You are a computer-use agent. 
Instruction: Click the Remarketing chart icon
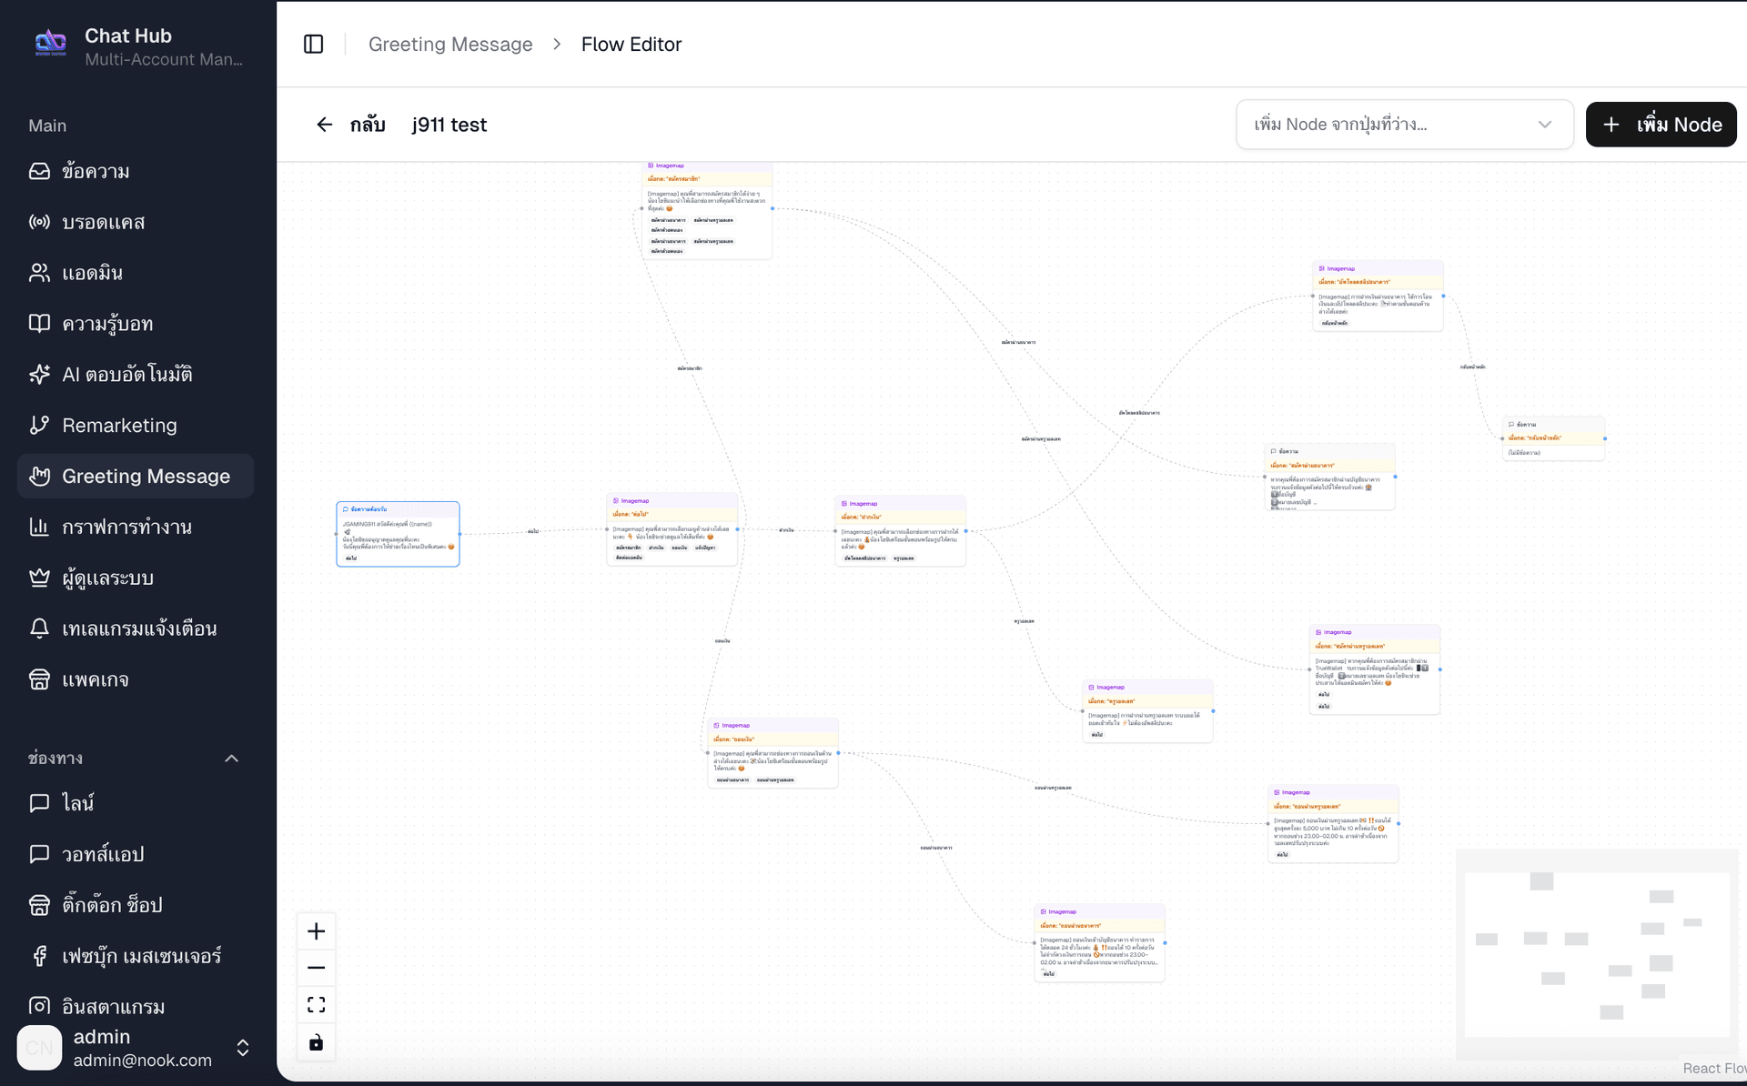(39, 425)
